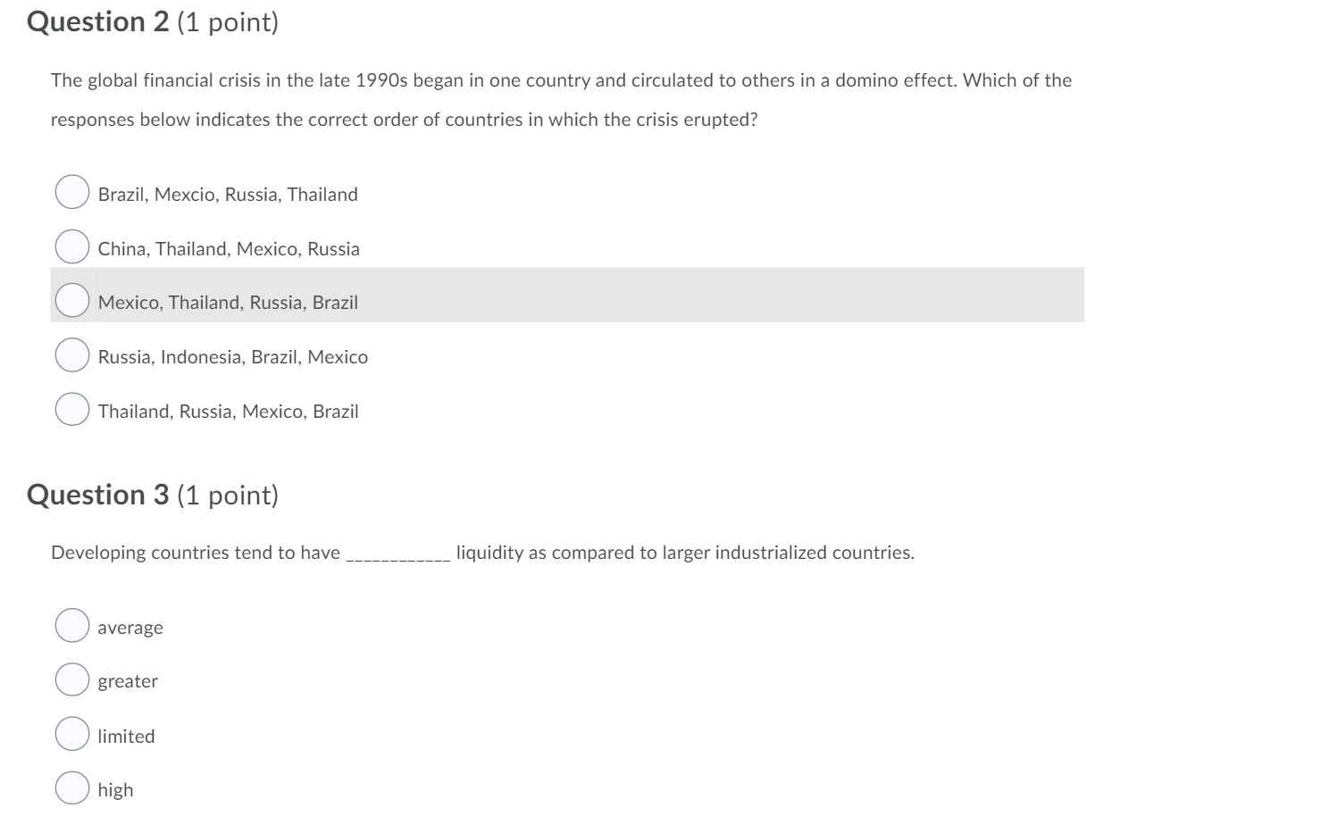
Task: Choose China, Thailand, Mexico, Russia option
Action: [71, 246]
